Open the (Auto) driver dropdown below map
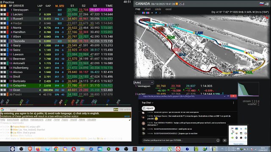The width and height of the screenshot is (271, 152). tap(144, 82)
